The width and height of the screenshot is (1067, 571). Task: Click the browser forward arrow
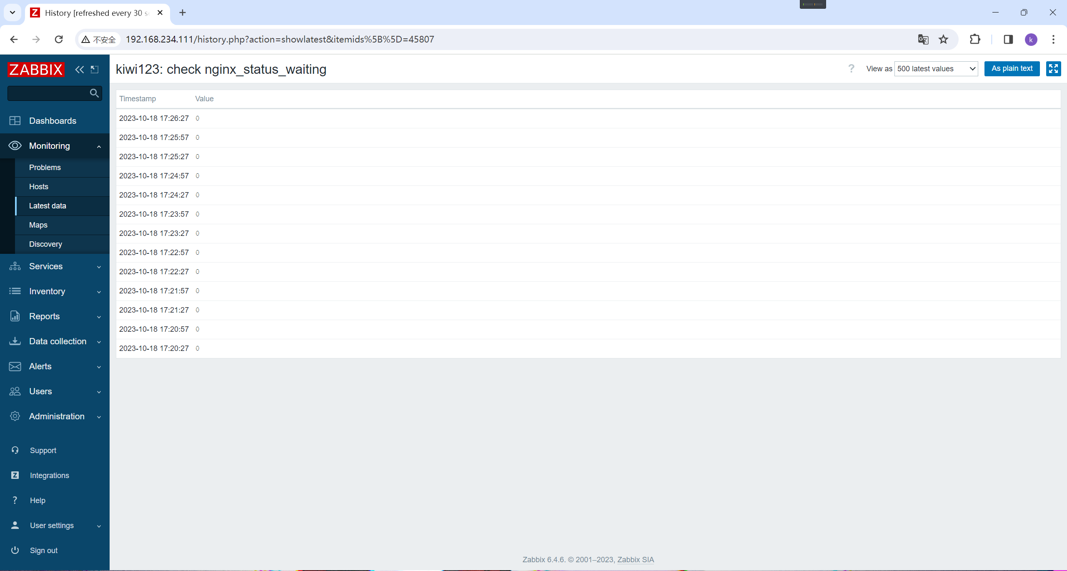click(x=36, y=40)
